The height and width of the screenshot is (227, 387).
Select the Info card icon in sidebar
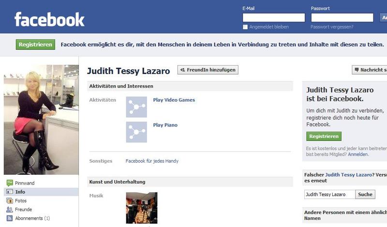(x=10, y=192)
